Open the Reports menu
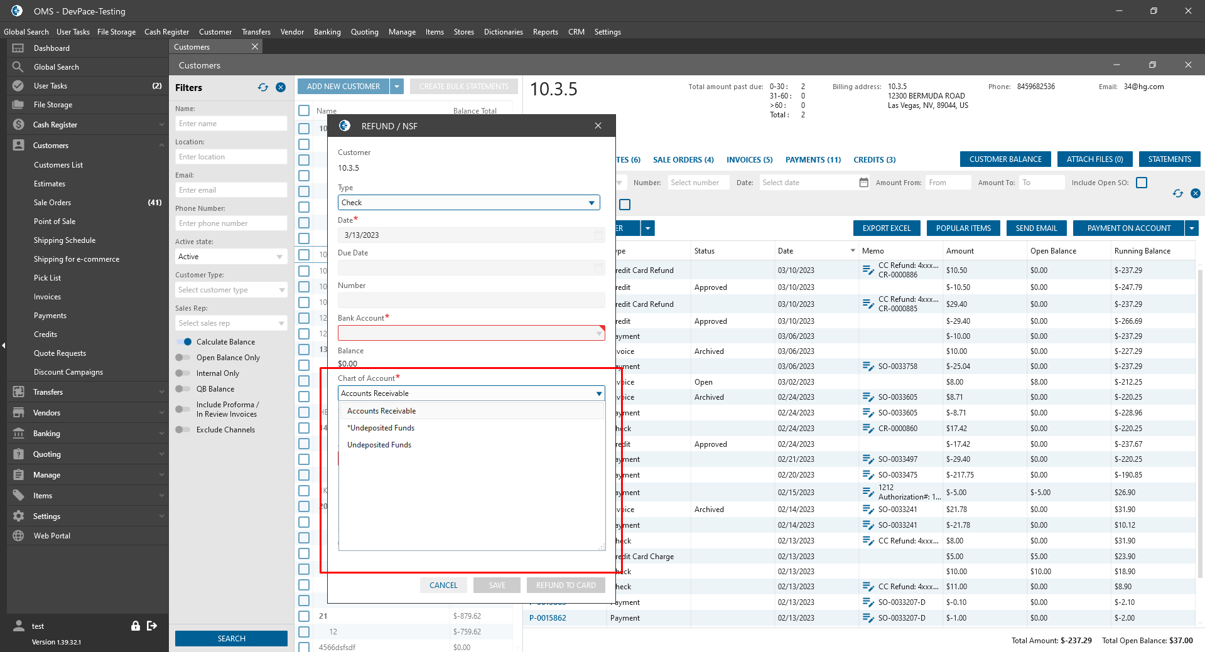Image resolution: width=1205 pixels, height=652 pixels. pos(545,32)
